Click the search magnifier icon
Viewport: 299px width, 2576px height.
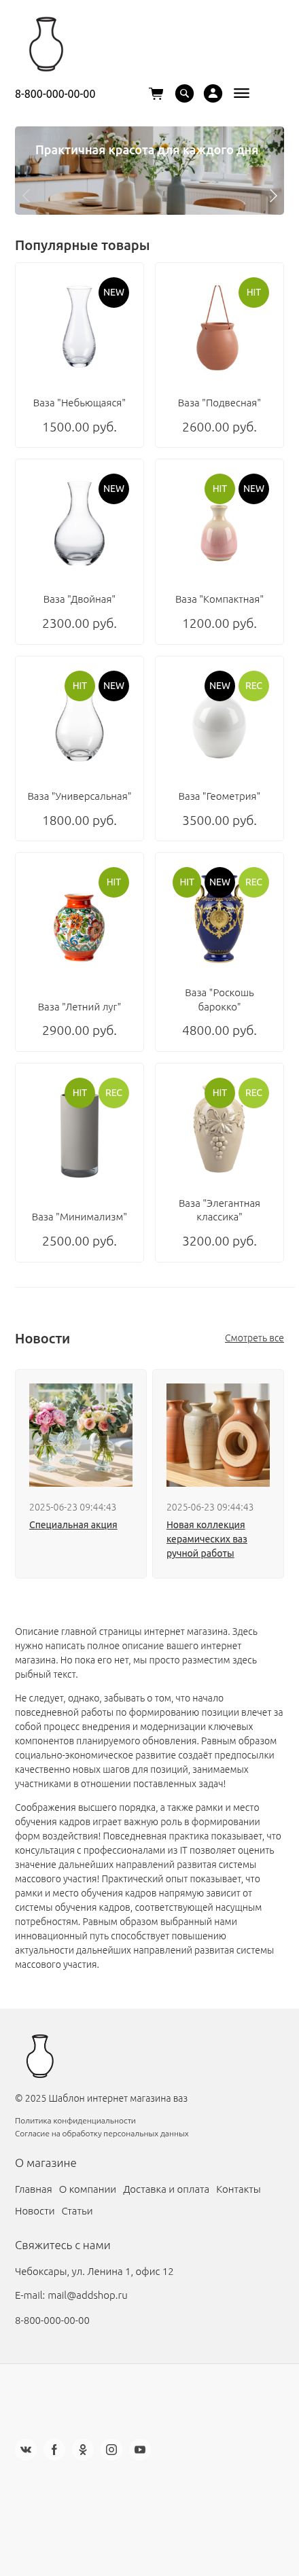pyautogui.click(x=184, y=93)
